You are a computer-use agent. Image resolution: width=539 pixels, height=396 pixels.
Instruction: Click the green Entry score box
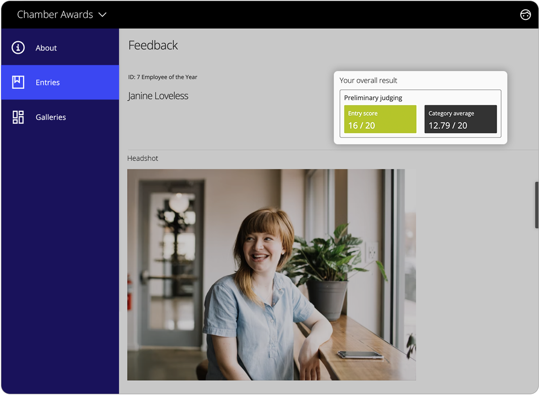(380, 119)
